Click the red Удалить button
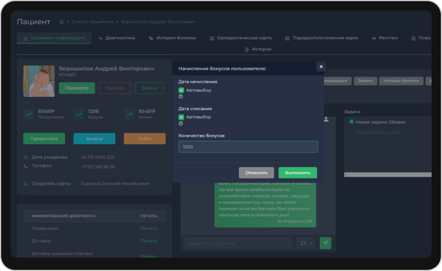 point(115,88)
